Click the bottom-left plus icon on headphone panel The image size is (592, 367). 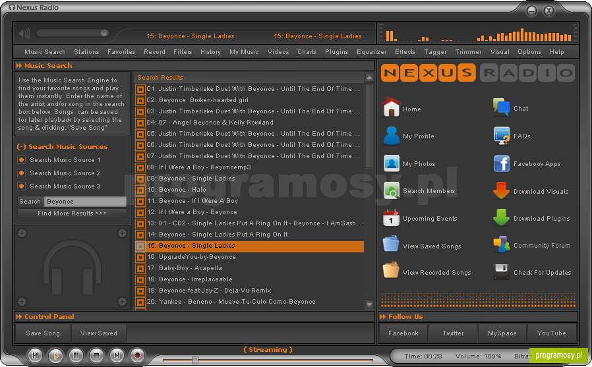click(x=22, y=301)
